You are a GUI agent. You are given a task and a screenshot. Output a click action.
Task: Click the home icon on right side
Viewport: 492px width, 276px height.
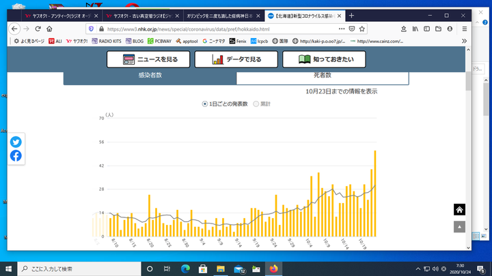(x=460, y=210)
